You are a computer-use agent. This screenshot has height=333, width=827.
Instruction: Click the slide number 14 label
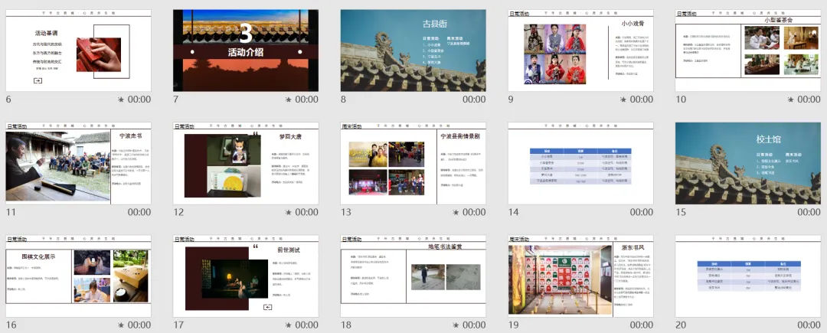tap(513, 212)
